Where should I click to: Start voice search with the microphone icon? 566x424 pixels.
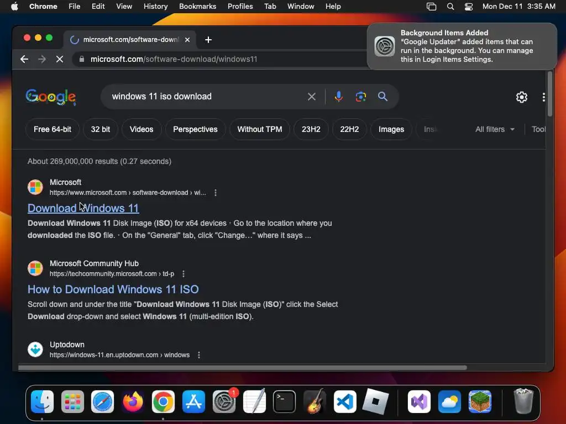[x=339, y=97]
